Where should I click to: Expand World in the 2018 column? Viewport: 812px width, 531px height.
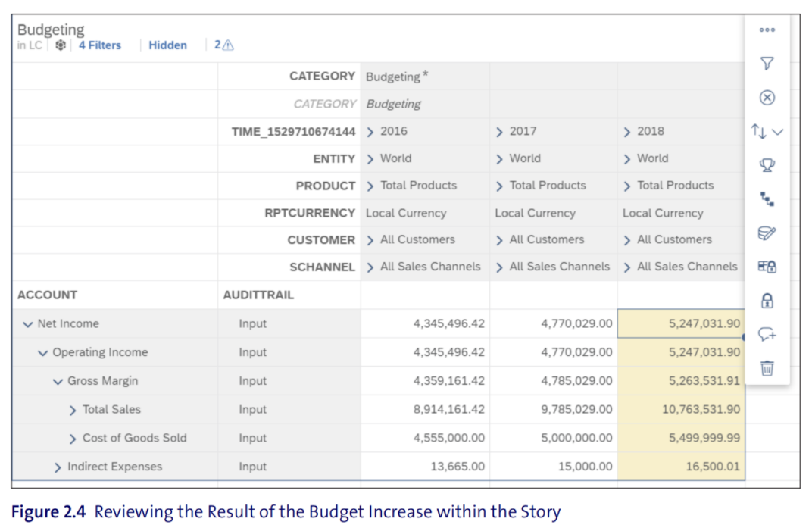pyautogui.click(x=627, y=159)
